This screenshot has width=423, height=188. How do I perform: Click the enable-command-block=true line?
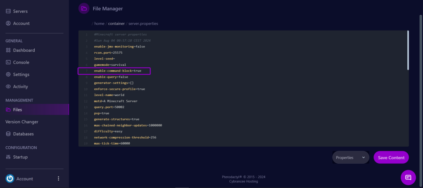[118, 71]
